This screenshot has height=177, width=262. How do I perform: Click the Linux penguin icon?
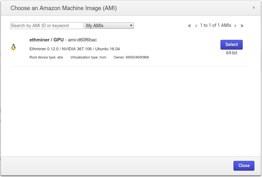[x=13, y=47]
